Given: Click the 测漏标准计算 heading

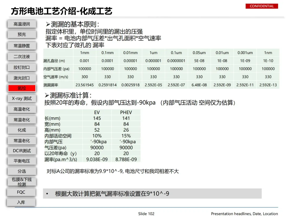Looking at the screenshot, I should [x=68, y=95].
